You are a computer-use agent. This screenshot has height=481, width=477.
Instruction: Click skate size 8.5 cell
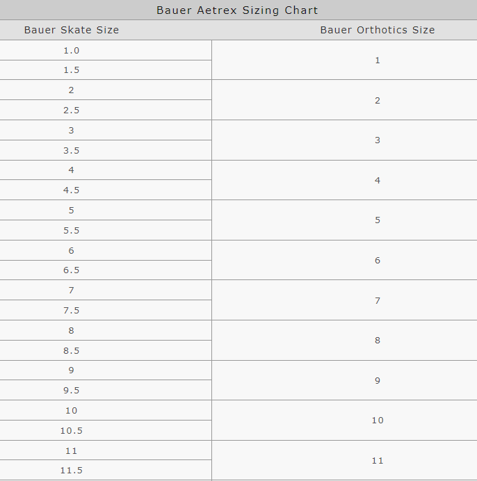tap(72, 350)
